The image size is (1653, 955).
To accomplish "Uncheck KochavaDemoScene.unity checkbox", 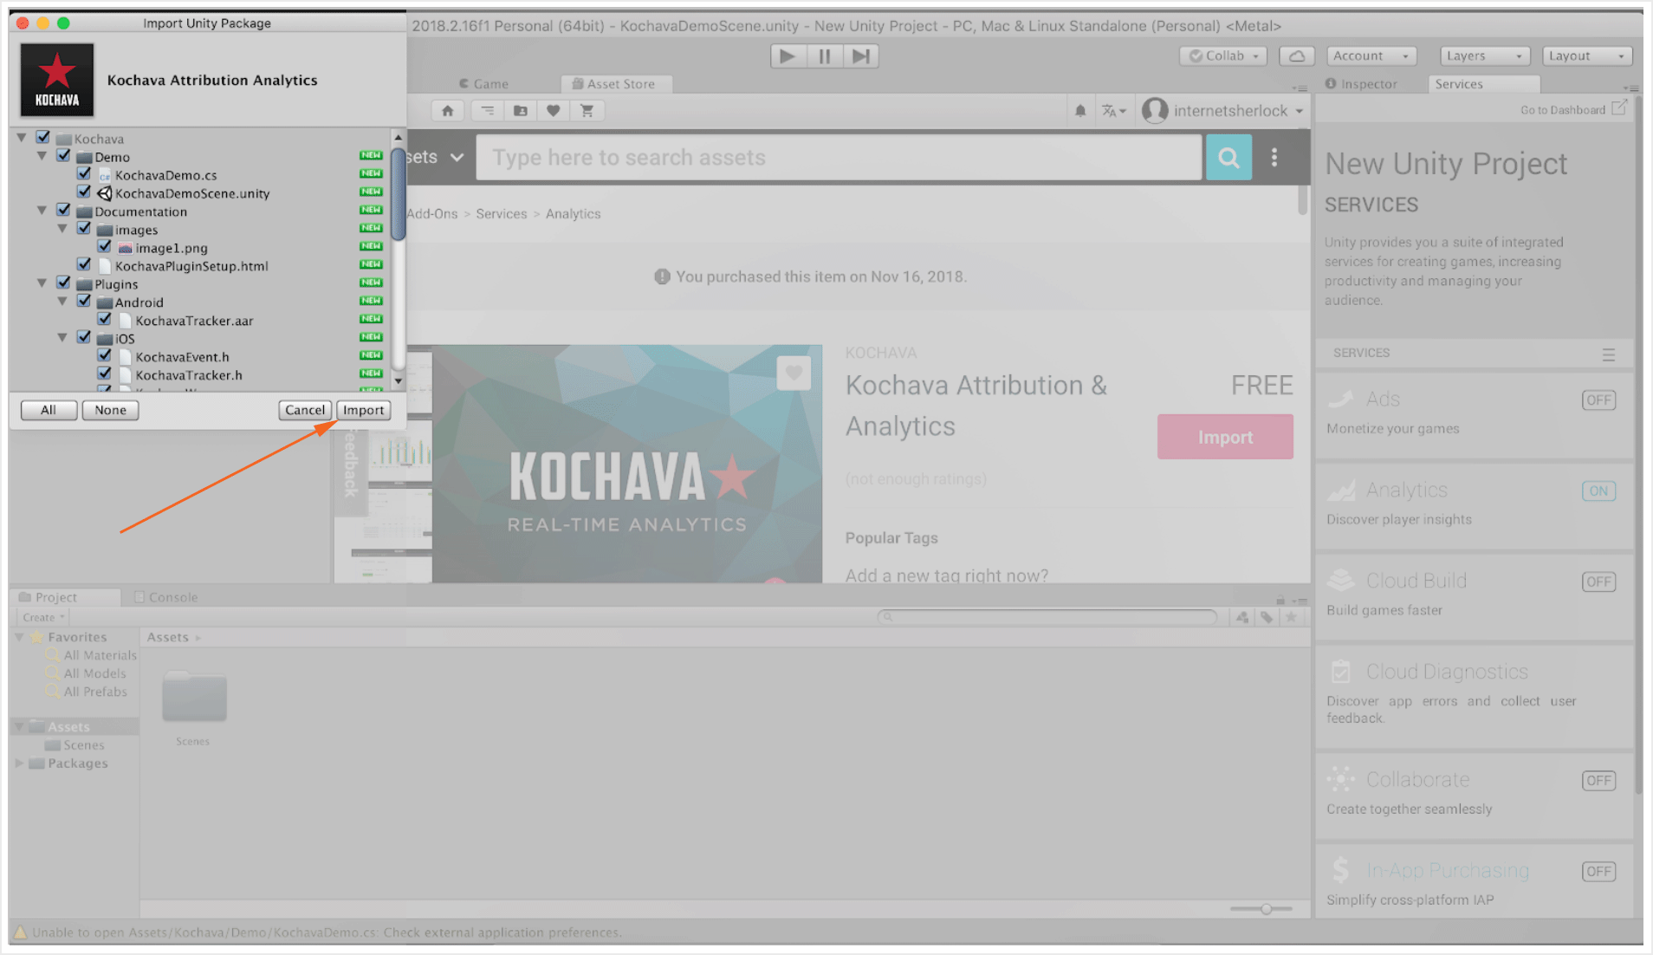I will (x=84, y=192).
